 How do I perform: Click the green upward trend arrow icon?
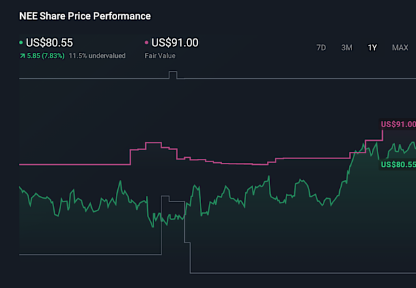[x=22, y=56]
